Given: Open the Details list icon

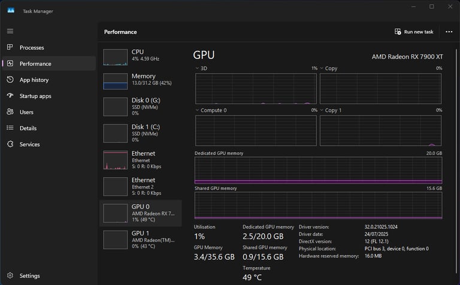Looking at the screenshot, I should 10,128.
